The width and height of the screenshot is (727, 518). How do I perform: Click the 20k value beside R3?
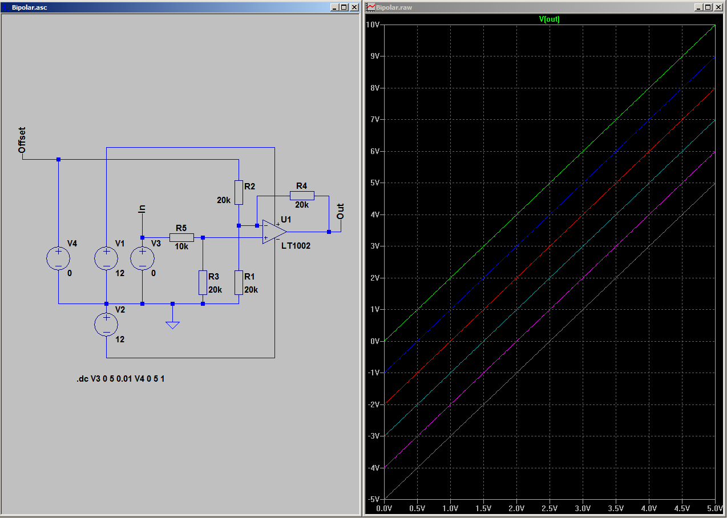tap(215, 290)
